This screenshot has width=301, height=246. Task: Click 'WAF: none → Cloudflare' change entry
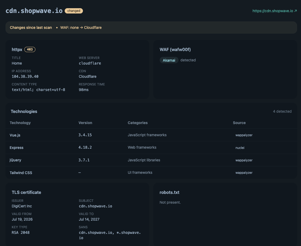coord(81,28)
